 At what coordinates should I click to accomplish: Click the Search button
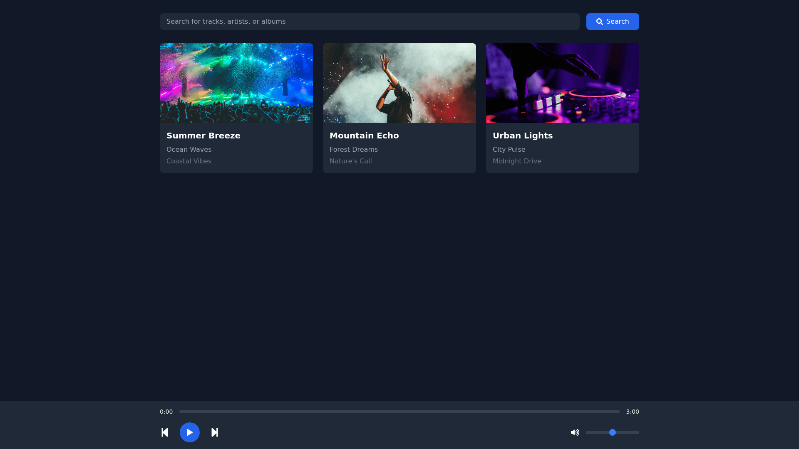613,22
